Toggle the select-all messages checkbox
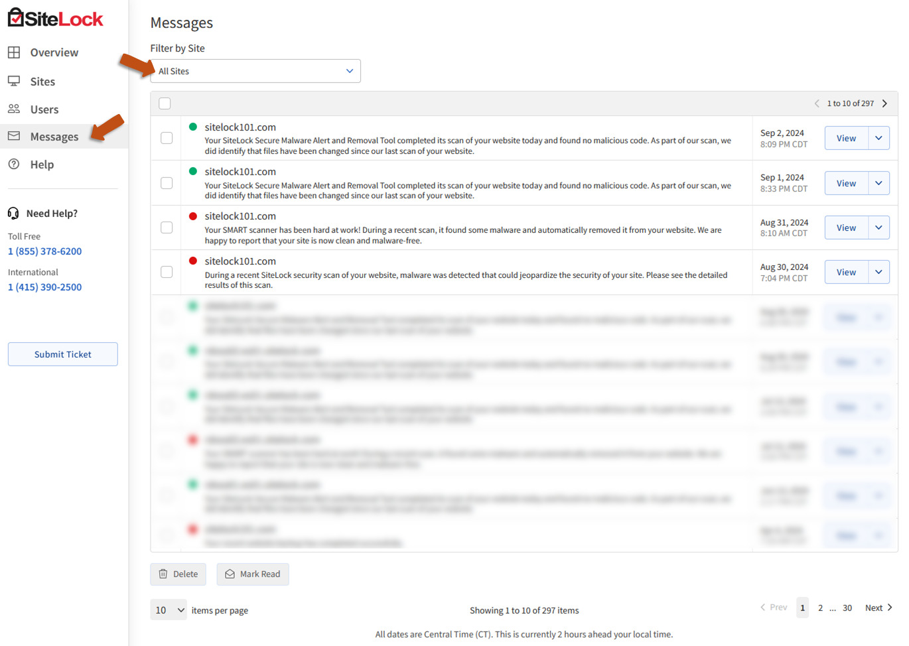Image resolution: width=909 pixels, height=646 pixels. pyautogui.click(x=165, y=103)
